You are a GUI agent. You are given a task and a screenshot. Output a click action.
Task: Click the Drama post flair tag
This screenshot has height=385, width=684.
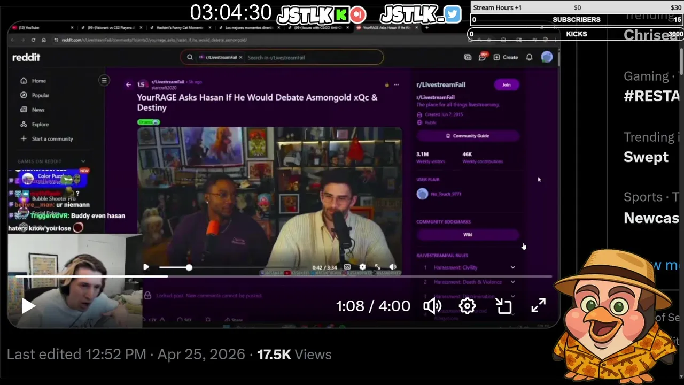149,122
